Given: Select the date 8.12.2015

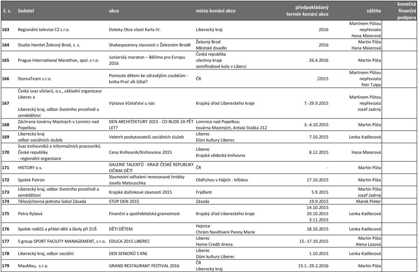Looking at the screenshot, I should point(319,153).
